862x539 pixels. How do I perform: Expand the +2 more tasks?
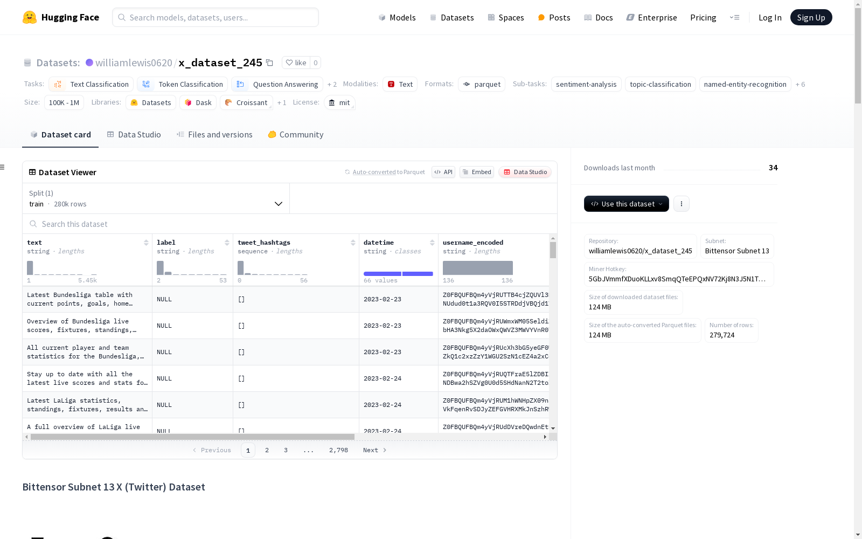pos(332,84)
